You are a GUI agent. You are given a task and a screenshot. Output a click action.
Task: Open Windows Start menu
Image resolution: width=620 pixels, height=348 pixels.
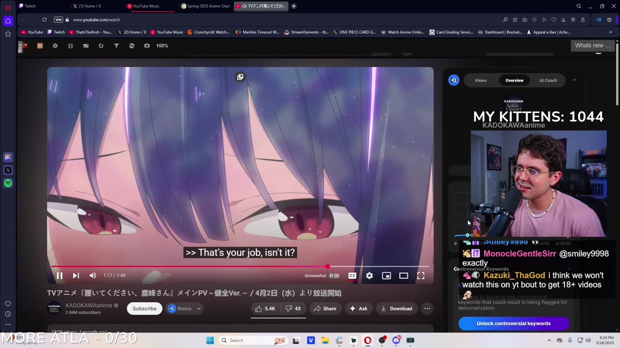coord(210,340)
